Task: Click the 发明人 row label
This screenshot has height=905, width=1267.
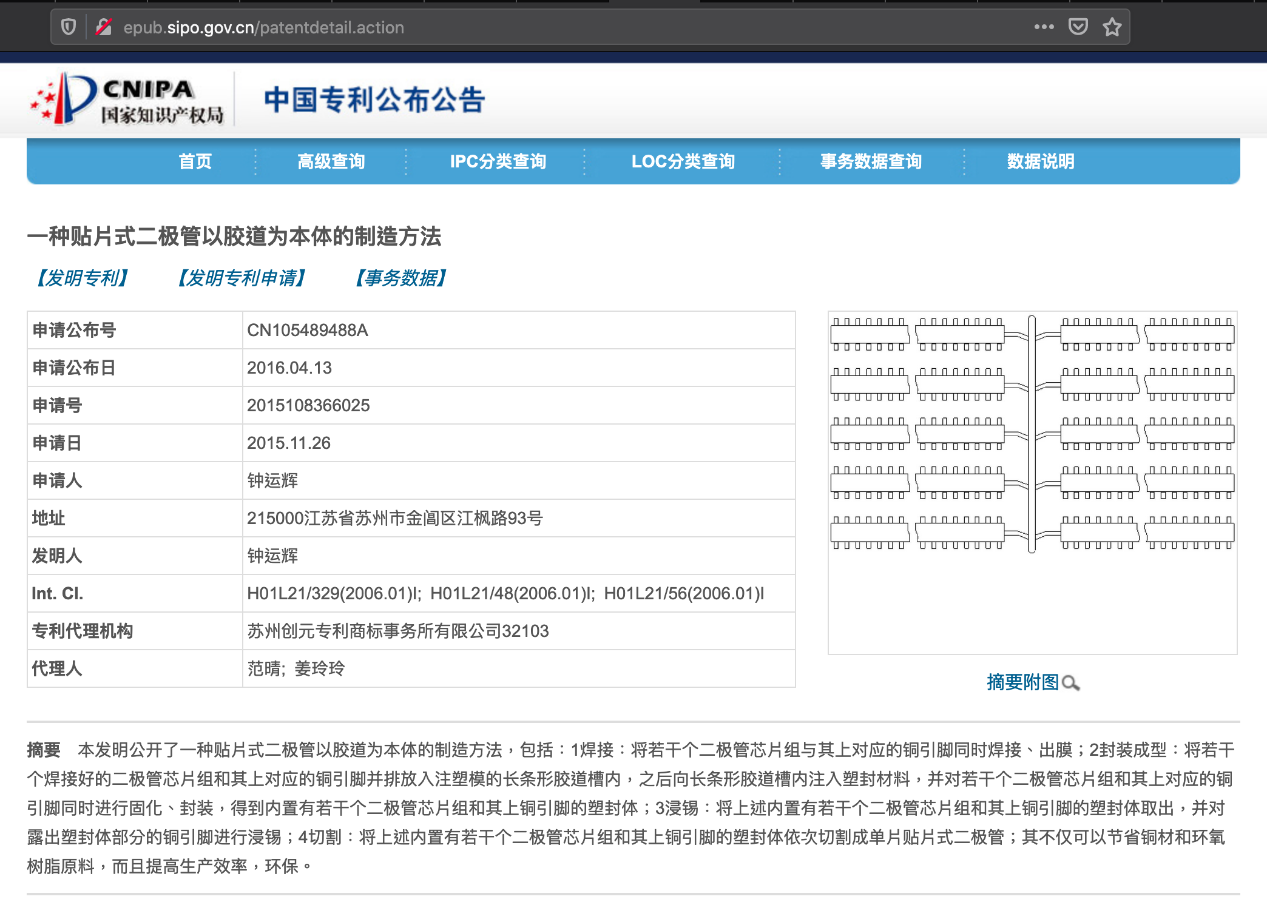Action: 57,556
